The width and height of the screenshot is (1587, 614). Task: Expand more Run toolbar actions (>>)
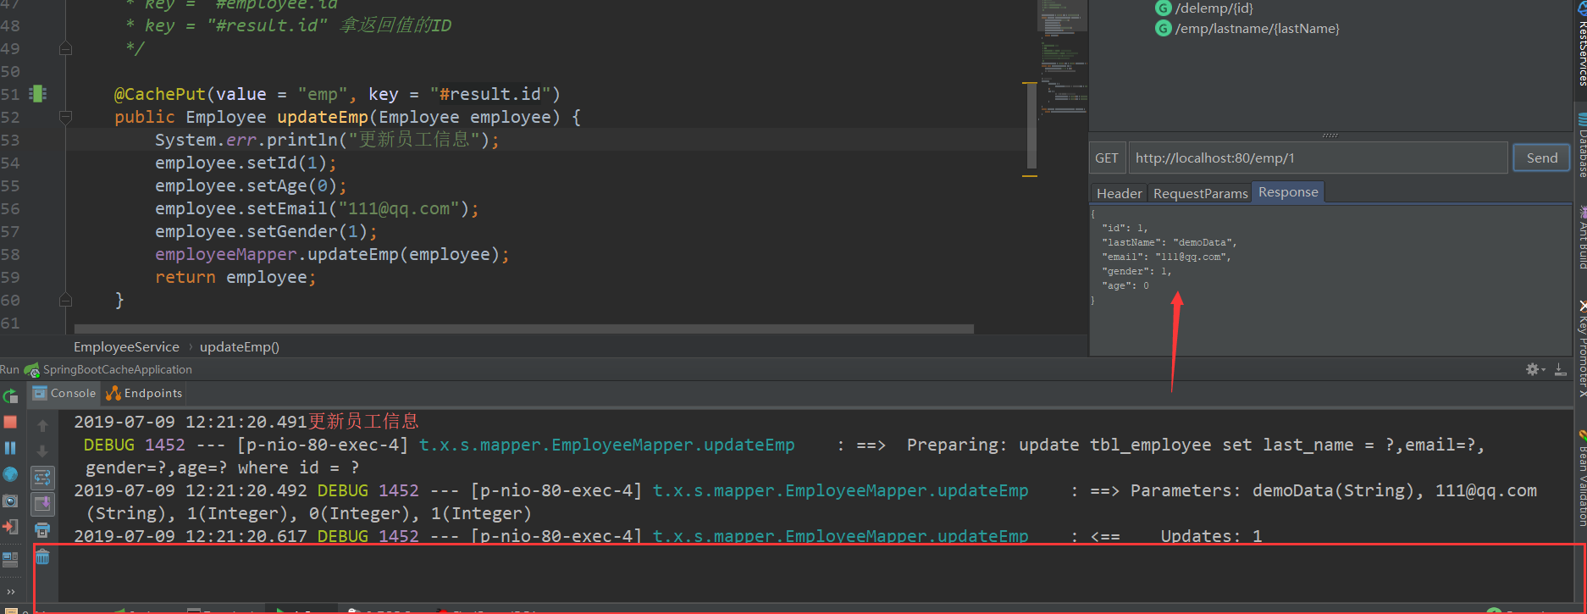[11, 591]
